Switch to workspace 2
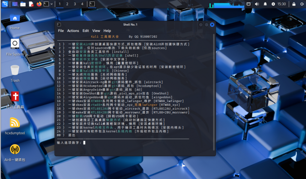This screenshot has width=306, height=179. [x=67, y=4]
